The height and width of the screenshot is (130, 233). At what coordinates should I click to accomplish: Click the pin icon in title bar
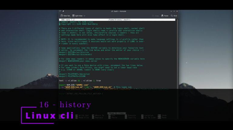63,11
